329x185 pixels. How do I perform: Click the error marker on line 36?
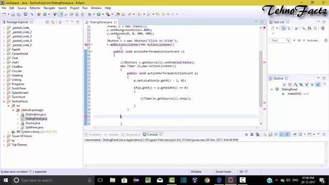86,117
